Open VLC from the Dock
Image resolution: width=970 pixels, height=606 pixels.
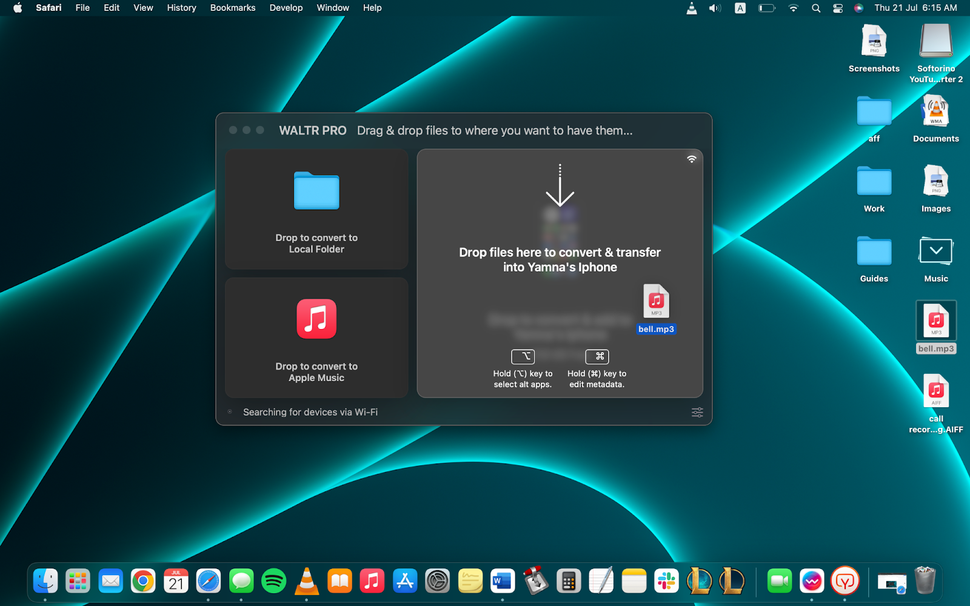tap(307, 581)
